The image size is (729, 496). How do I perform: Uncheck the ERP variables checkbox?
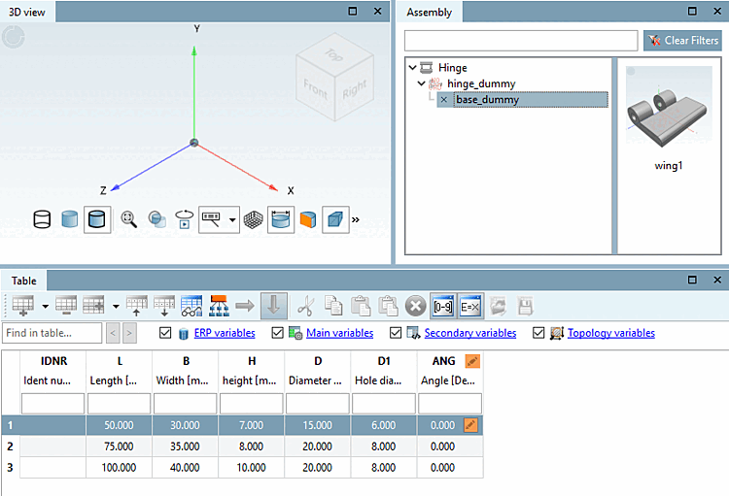(165, 333)
